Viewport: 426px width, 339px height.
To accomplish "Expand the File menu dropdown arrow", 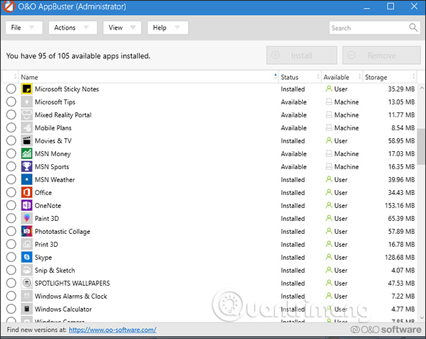I will 32,27.
